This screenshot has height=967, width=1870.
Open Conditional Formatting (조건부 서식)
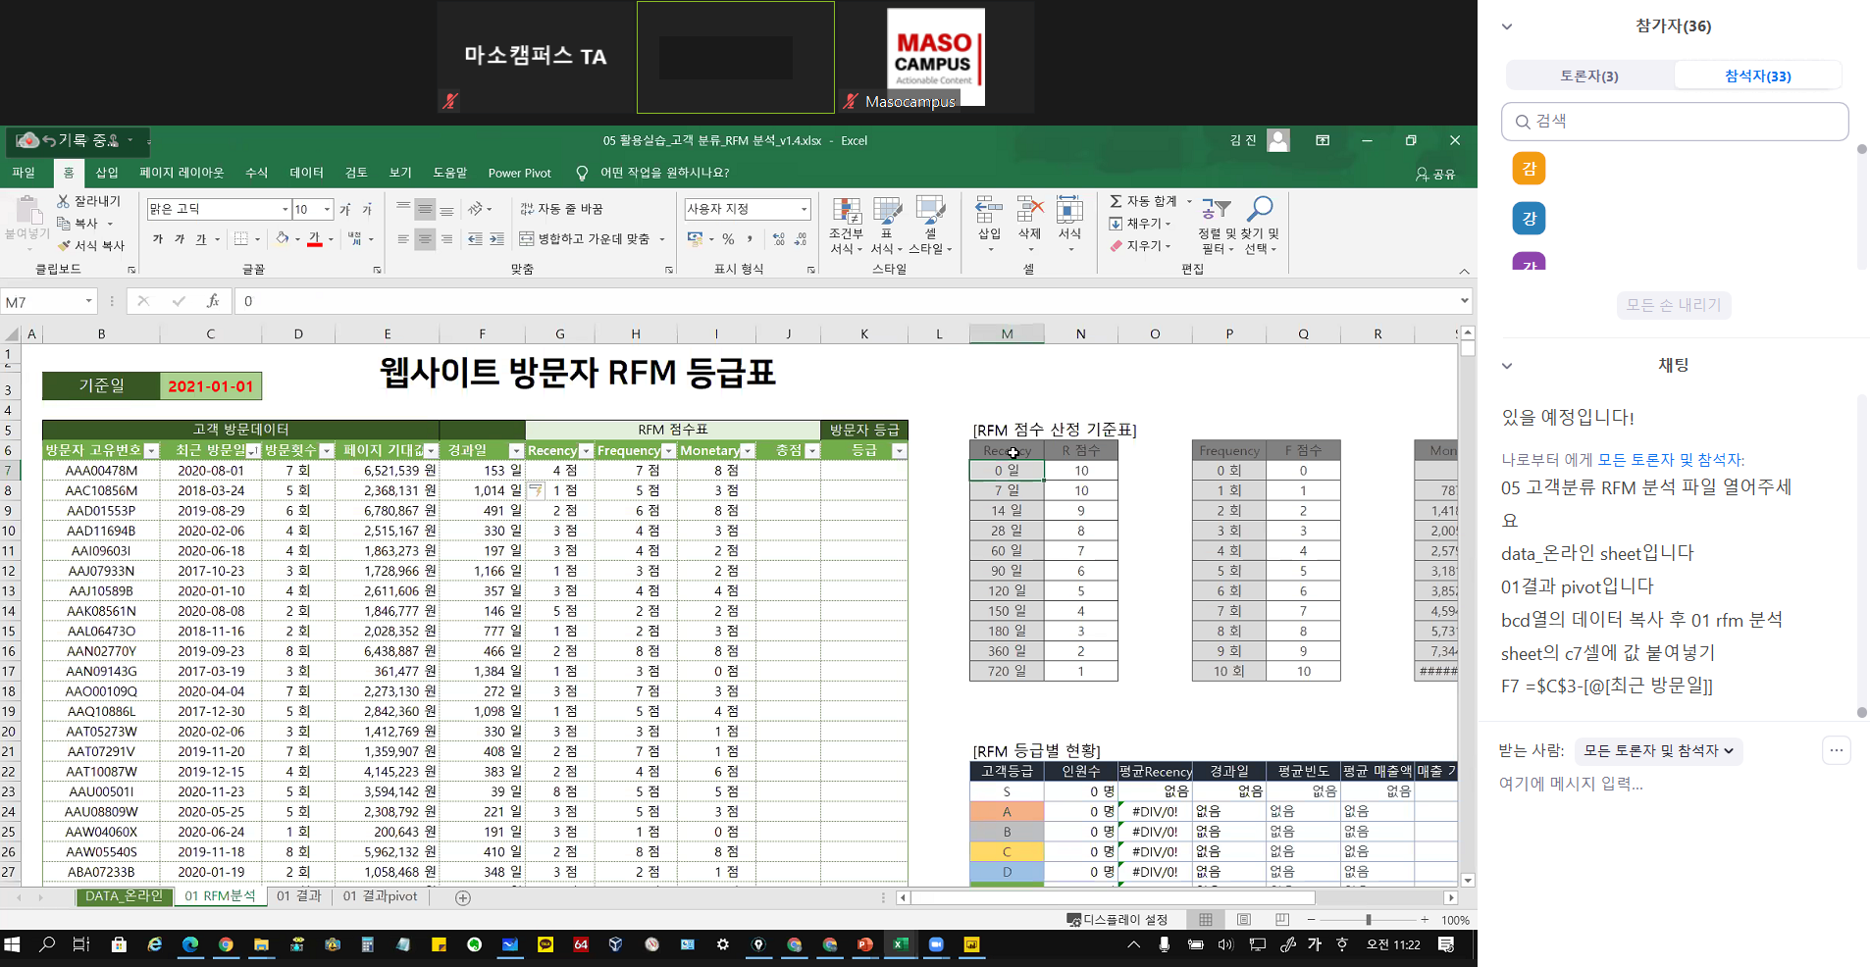click(x=846, y=225)
